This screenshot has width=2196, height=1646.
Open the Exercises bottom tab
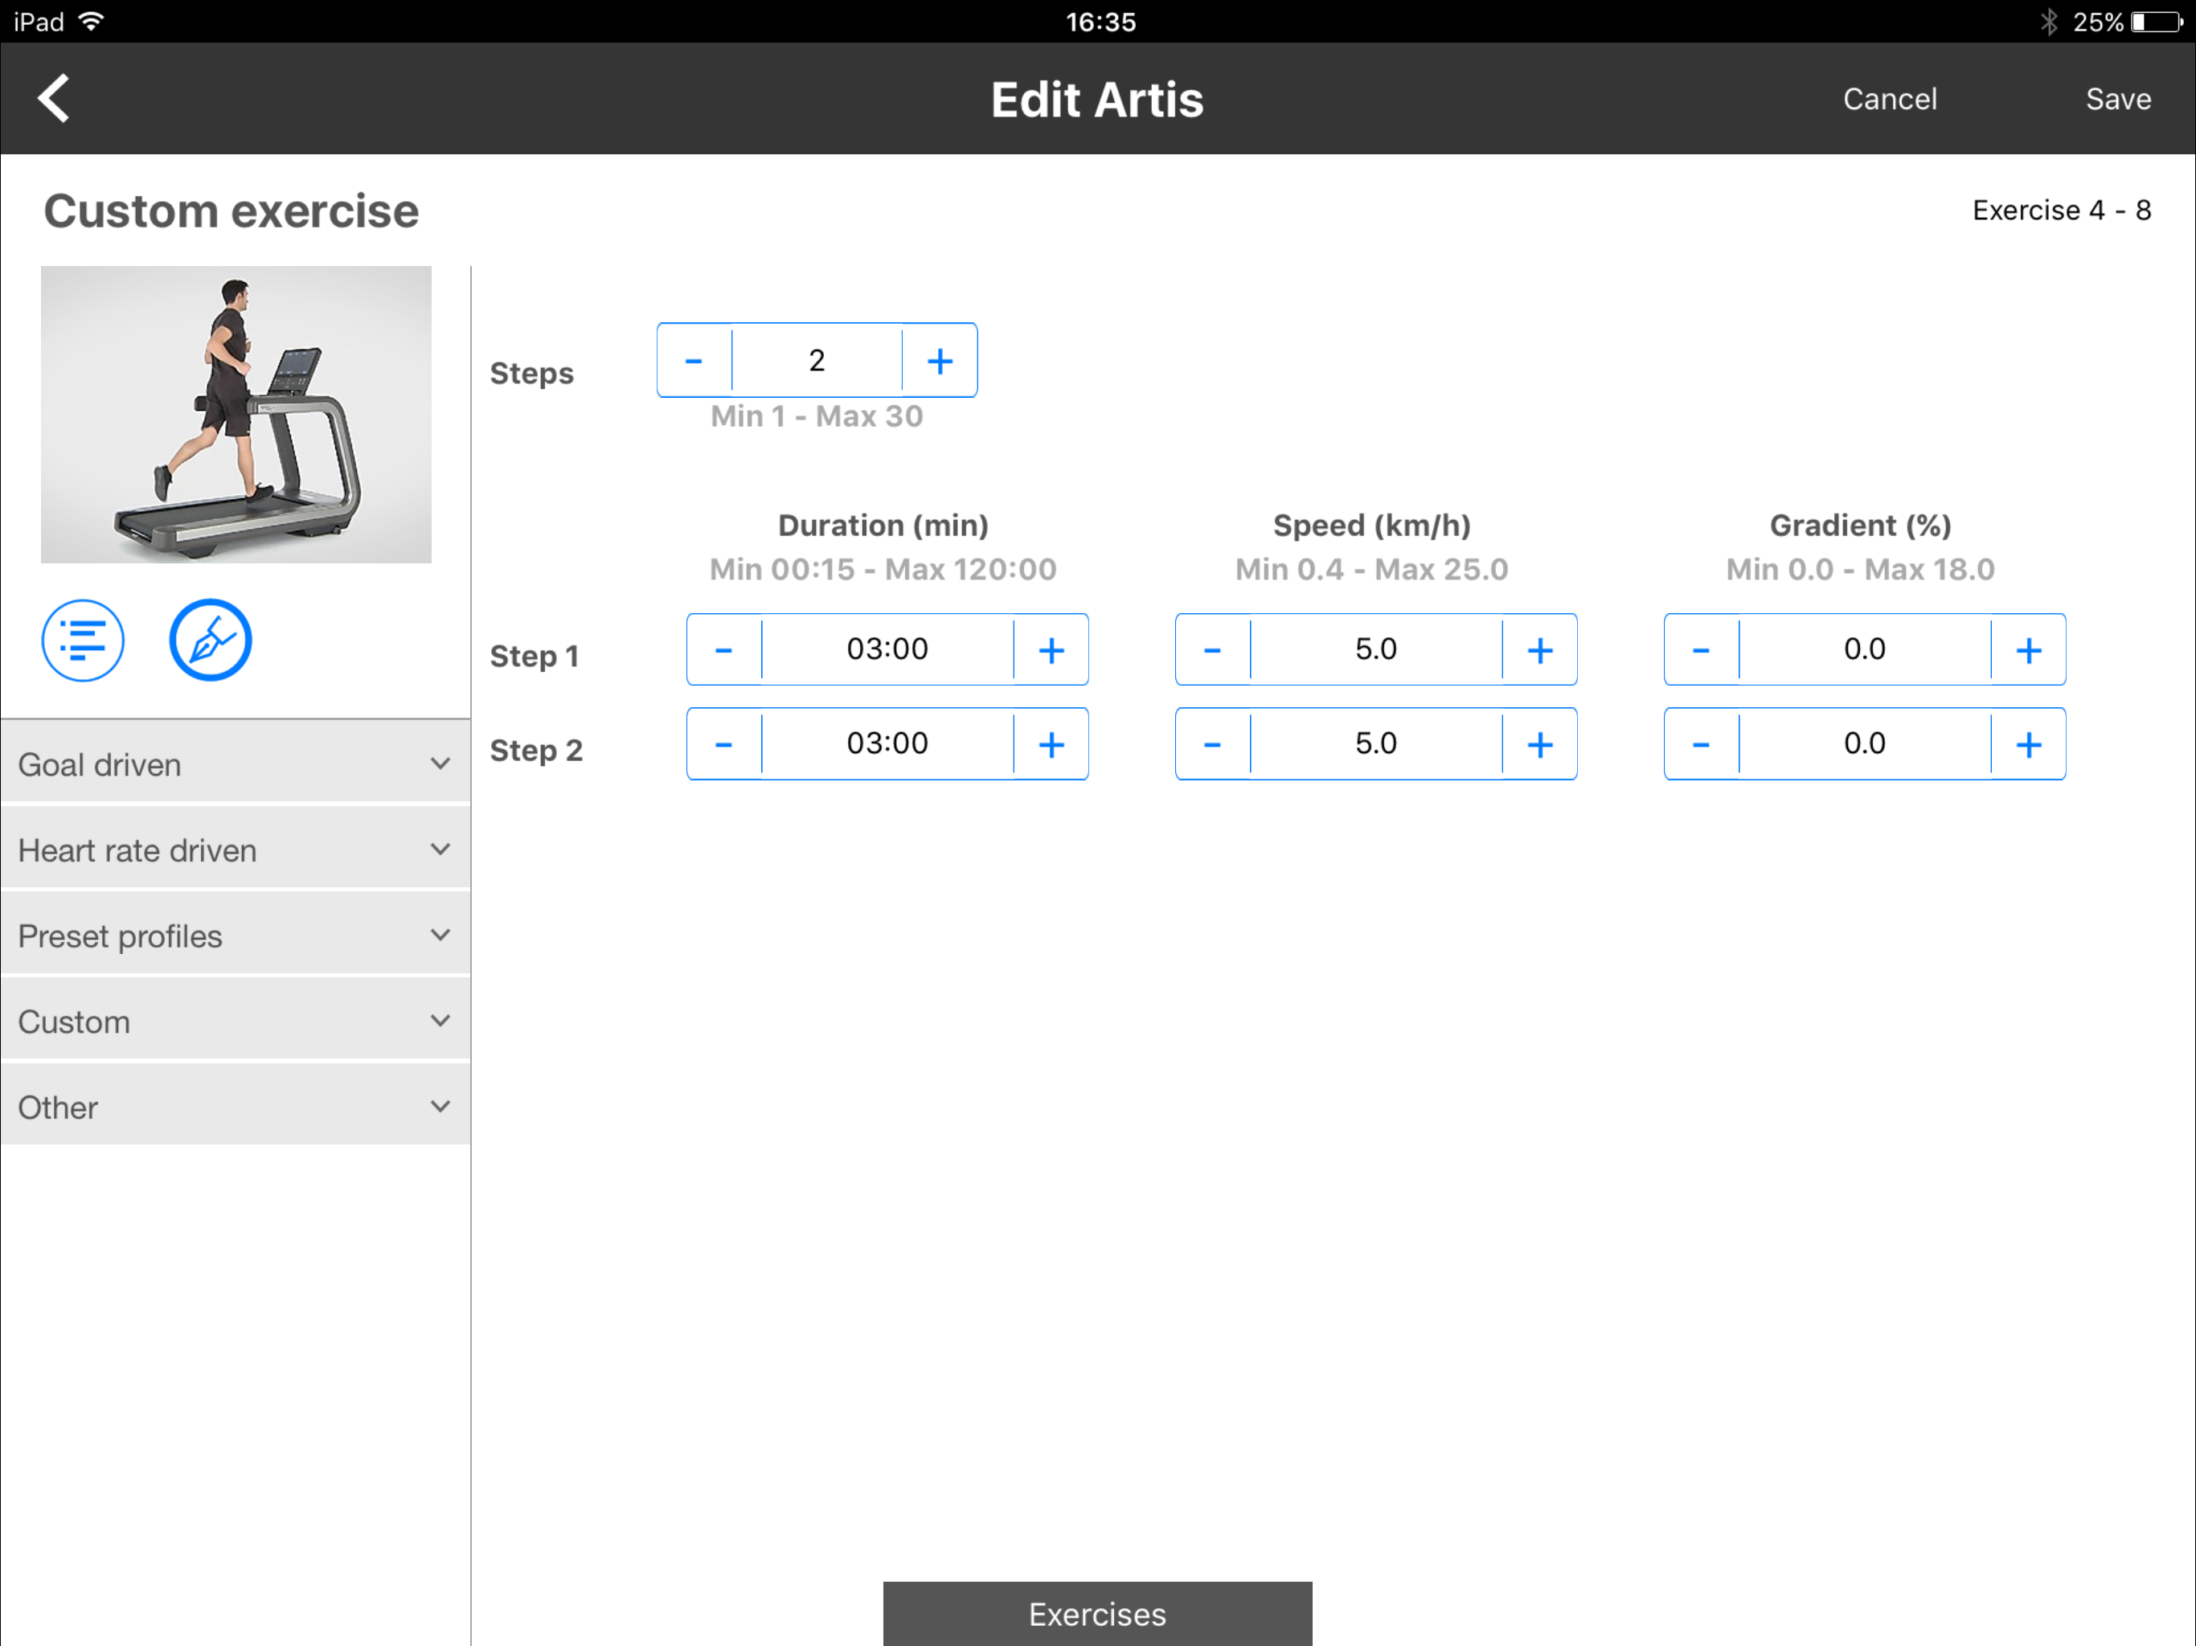click(1097, 1613)
